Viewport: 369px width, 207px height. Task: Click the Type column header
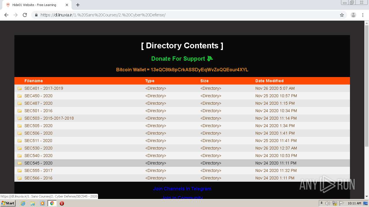(150, 81)
